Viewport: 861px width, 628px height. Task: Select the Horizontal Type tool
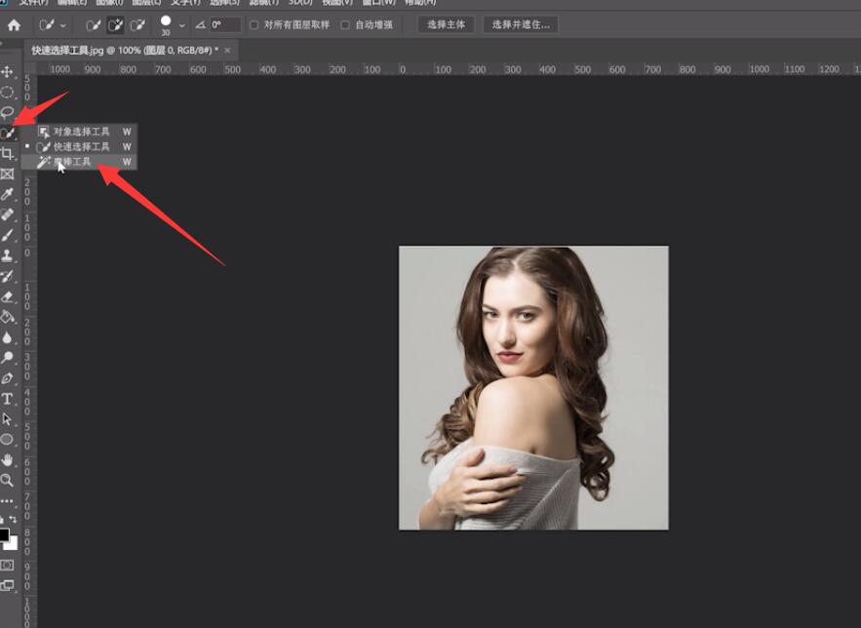pyautogui.click(x=7, y=399)
